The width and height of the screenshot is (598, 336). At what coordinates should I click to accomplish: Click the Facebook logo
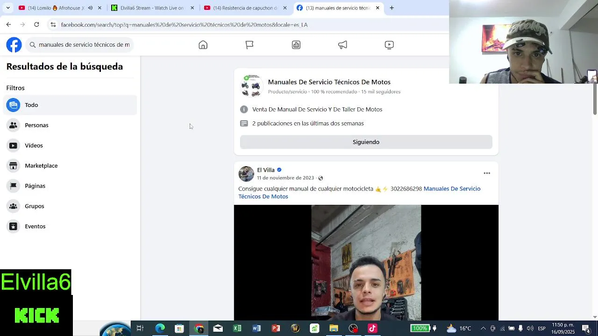[x=14, y=45]
